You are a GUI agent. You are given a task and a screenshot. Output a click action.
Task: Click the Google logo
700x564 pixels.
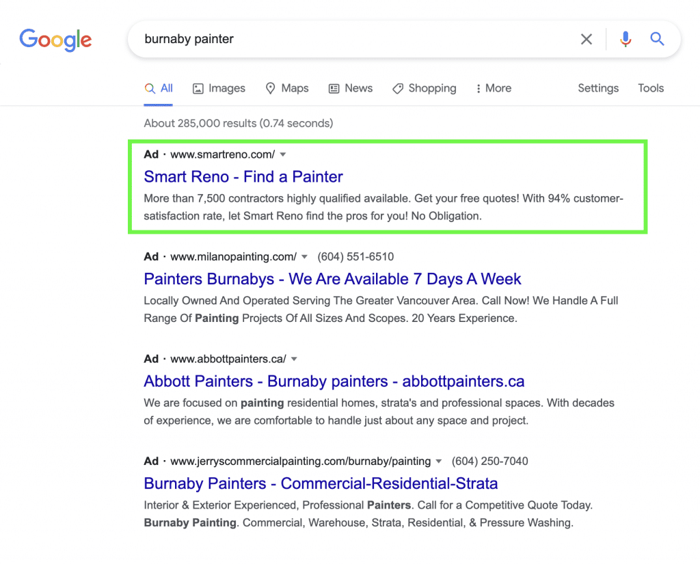pyautogui.click(x=55, y=39)
